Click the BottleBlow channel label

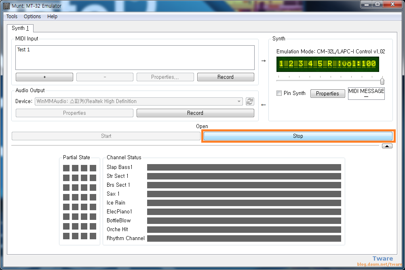[119, 220]
